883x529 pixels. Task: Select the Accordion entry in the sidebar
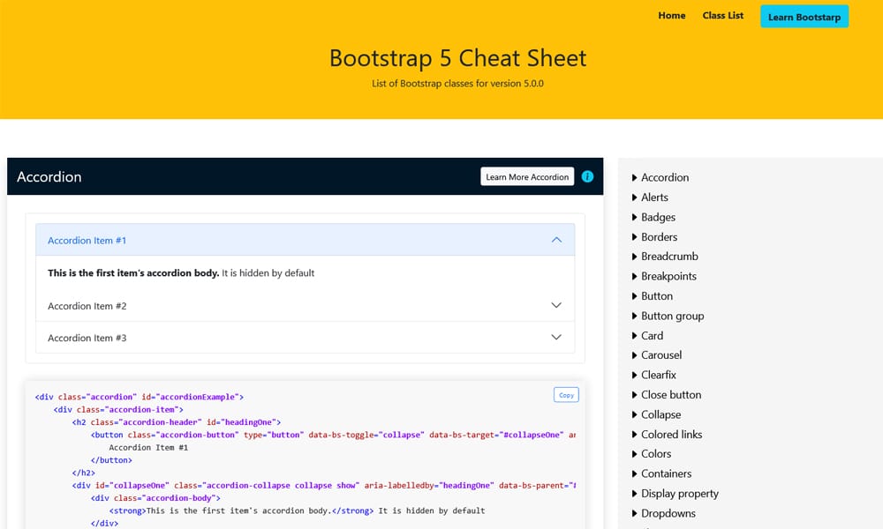[x=665, y=177]
